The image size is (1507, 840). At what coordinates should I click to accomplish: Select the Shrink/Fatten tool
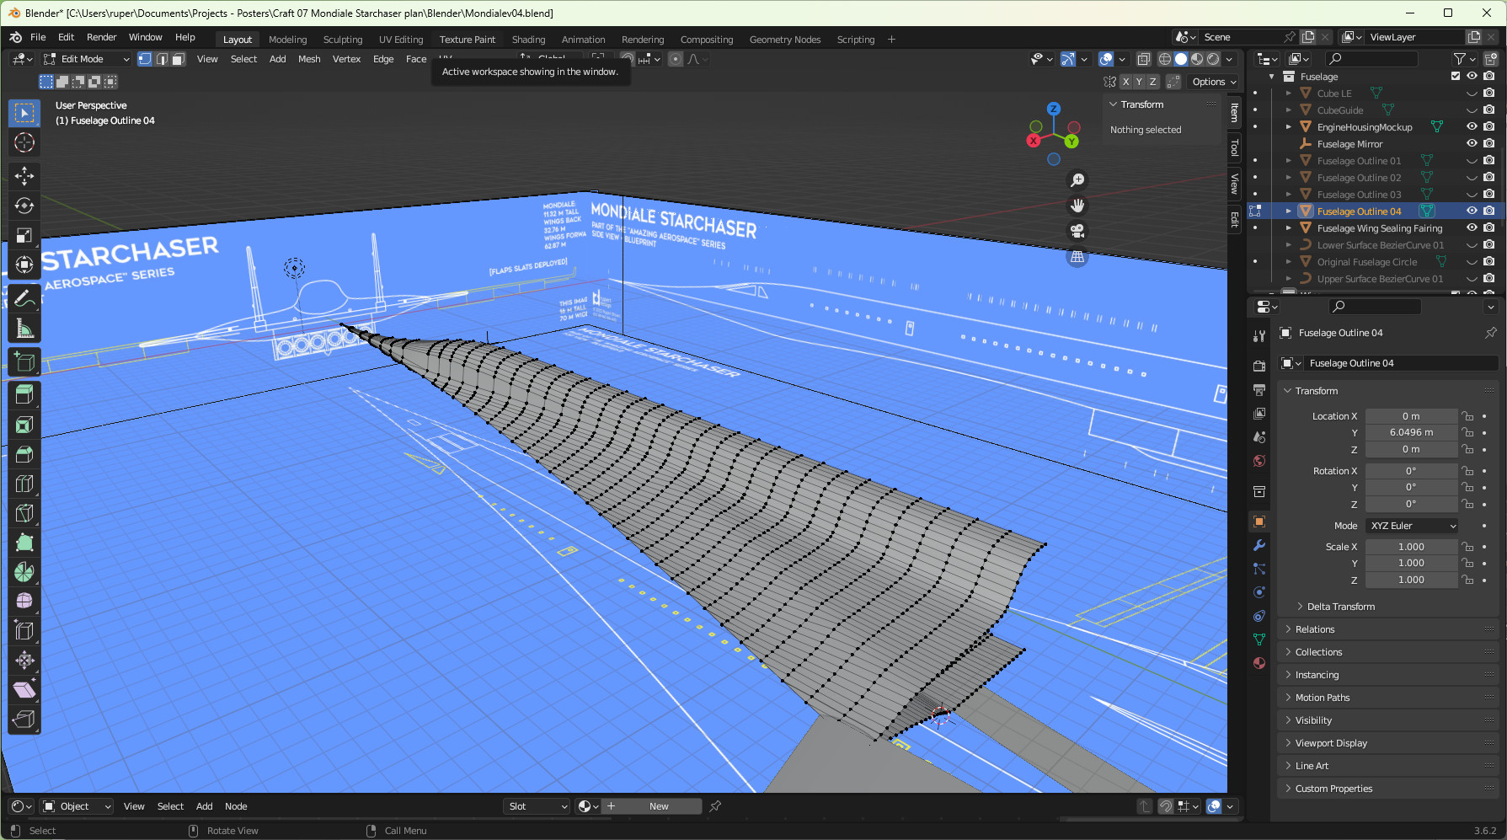(x=24, y=660)
